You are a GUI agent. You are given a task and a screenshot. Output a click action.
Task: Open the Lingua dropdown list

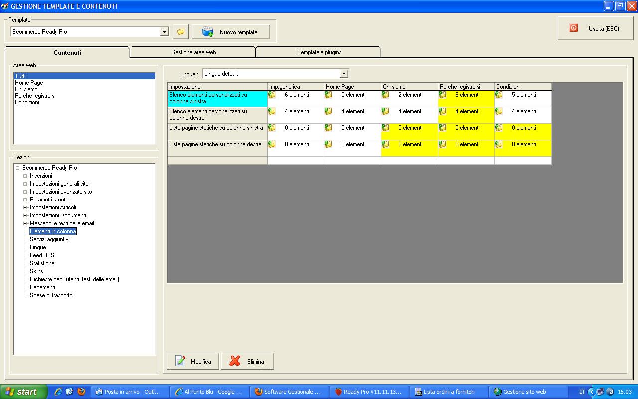click(343, 74)
